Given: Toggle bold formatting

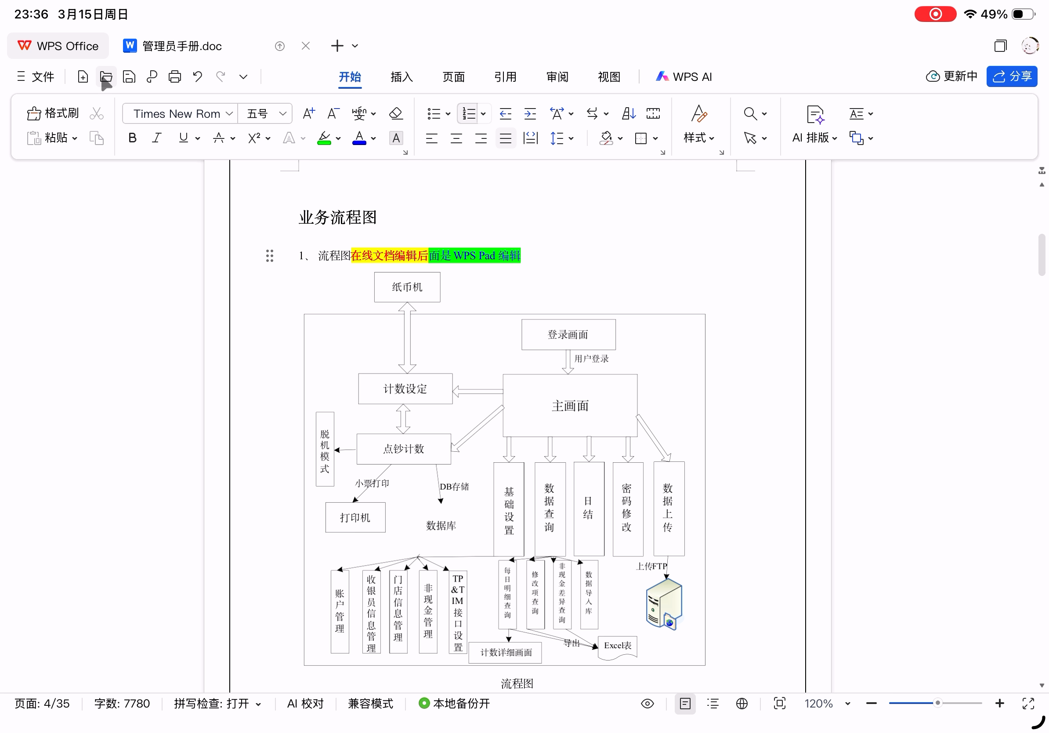Looking at the screenshot, I should pyautogui.click(x=133, y=138).
